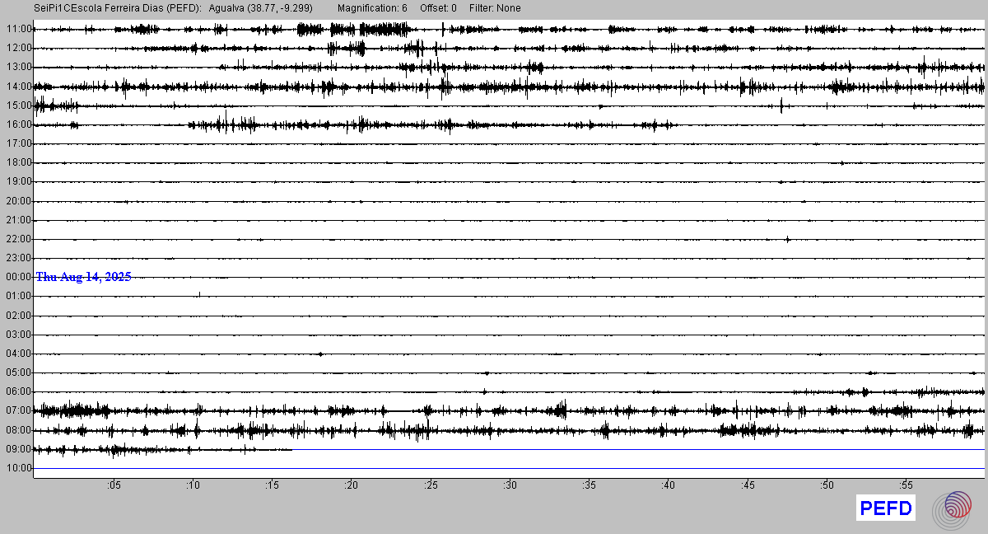Viewport: 988px width, 534px height.
Task: Click the :05 minute axis tick label
Action: [x=113, y=485]
